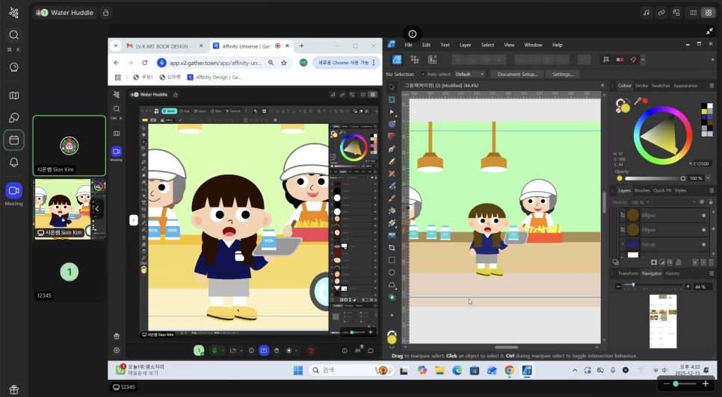Select the Place Image tool
The height and width of the screenshot is (397, 722).
(x=392, y=235)
